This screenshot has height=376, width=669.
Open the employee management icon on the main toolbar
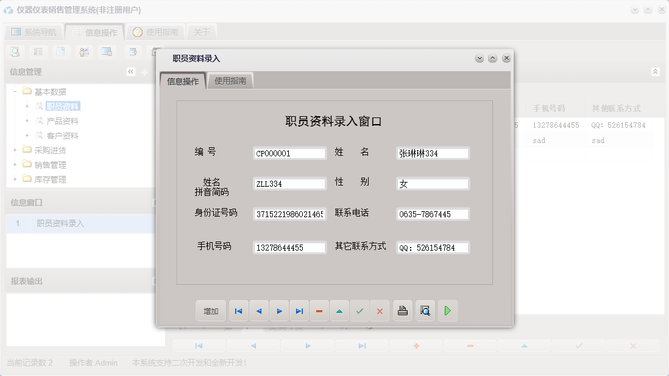click(84, 52)
